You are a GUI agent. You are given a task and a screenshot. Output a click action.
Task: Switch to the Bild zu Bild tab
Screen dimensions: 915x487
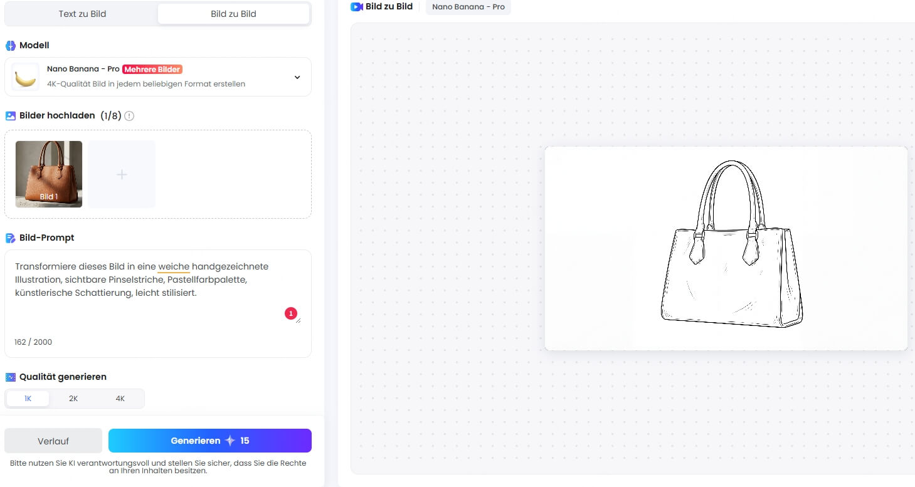coord(233,14)
